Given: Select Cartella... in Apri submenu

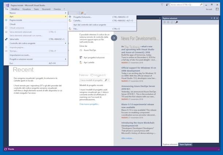Looking at the screenshot, I should [x=102, y=20].
